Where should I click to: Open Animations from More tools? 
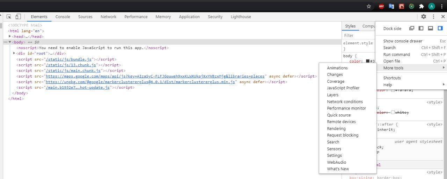[347, 68]
